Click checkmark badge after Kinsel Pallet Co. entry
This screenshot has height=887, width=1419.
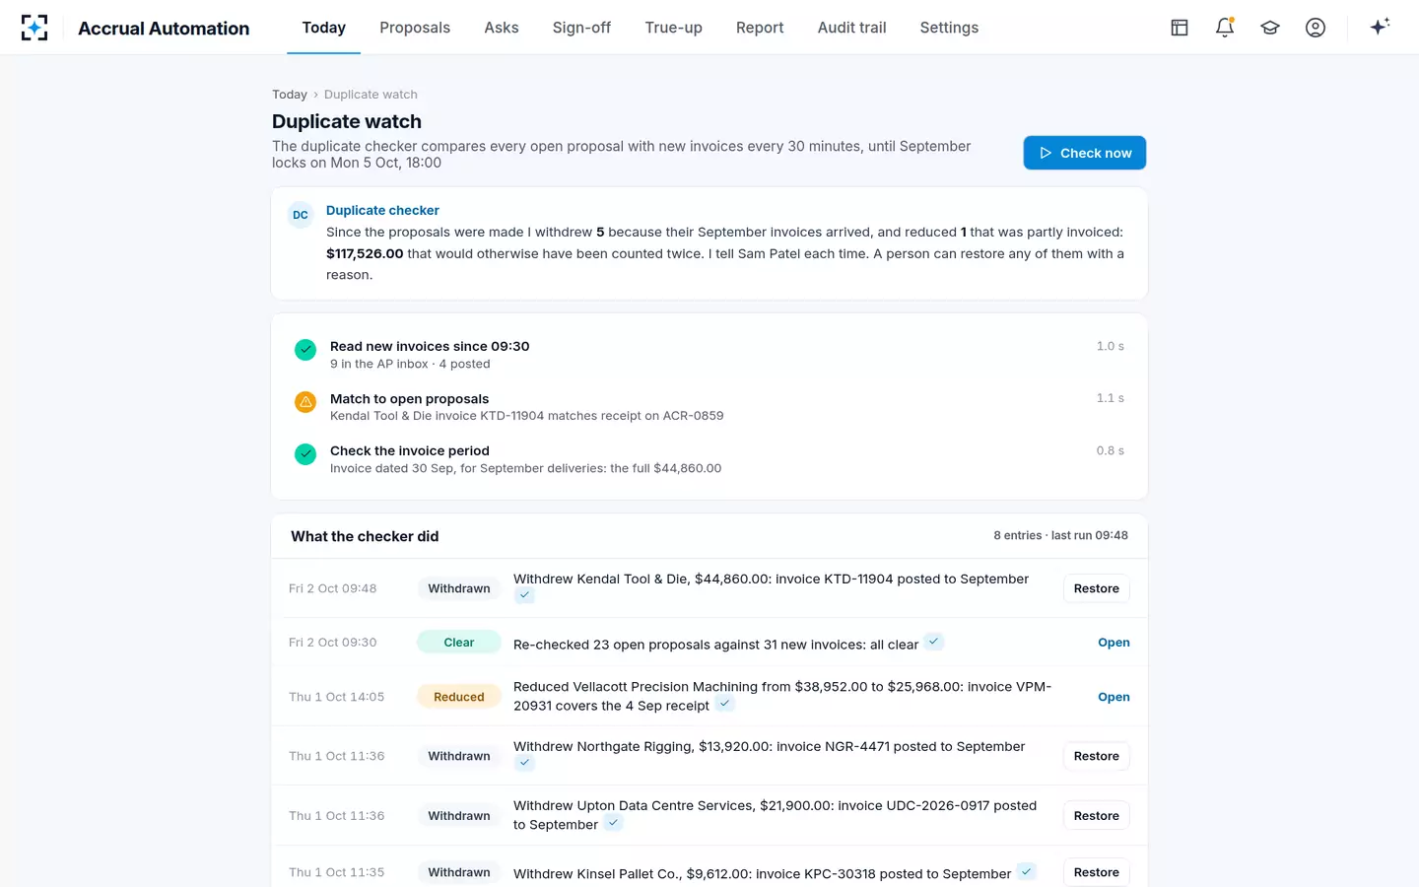coord(1026,871)
